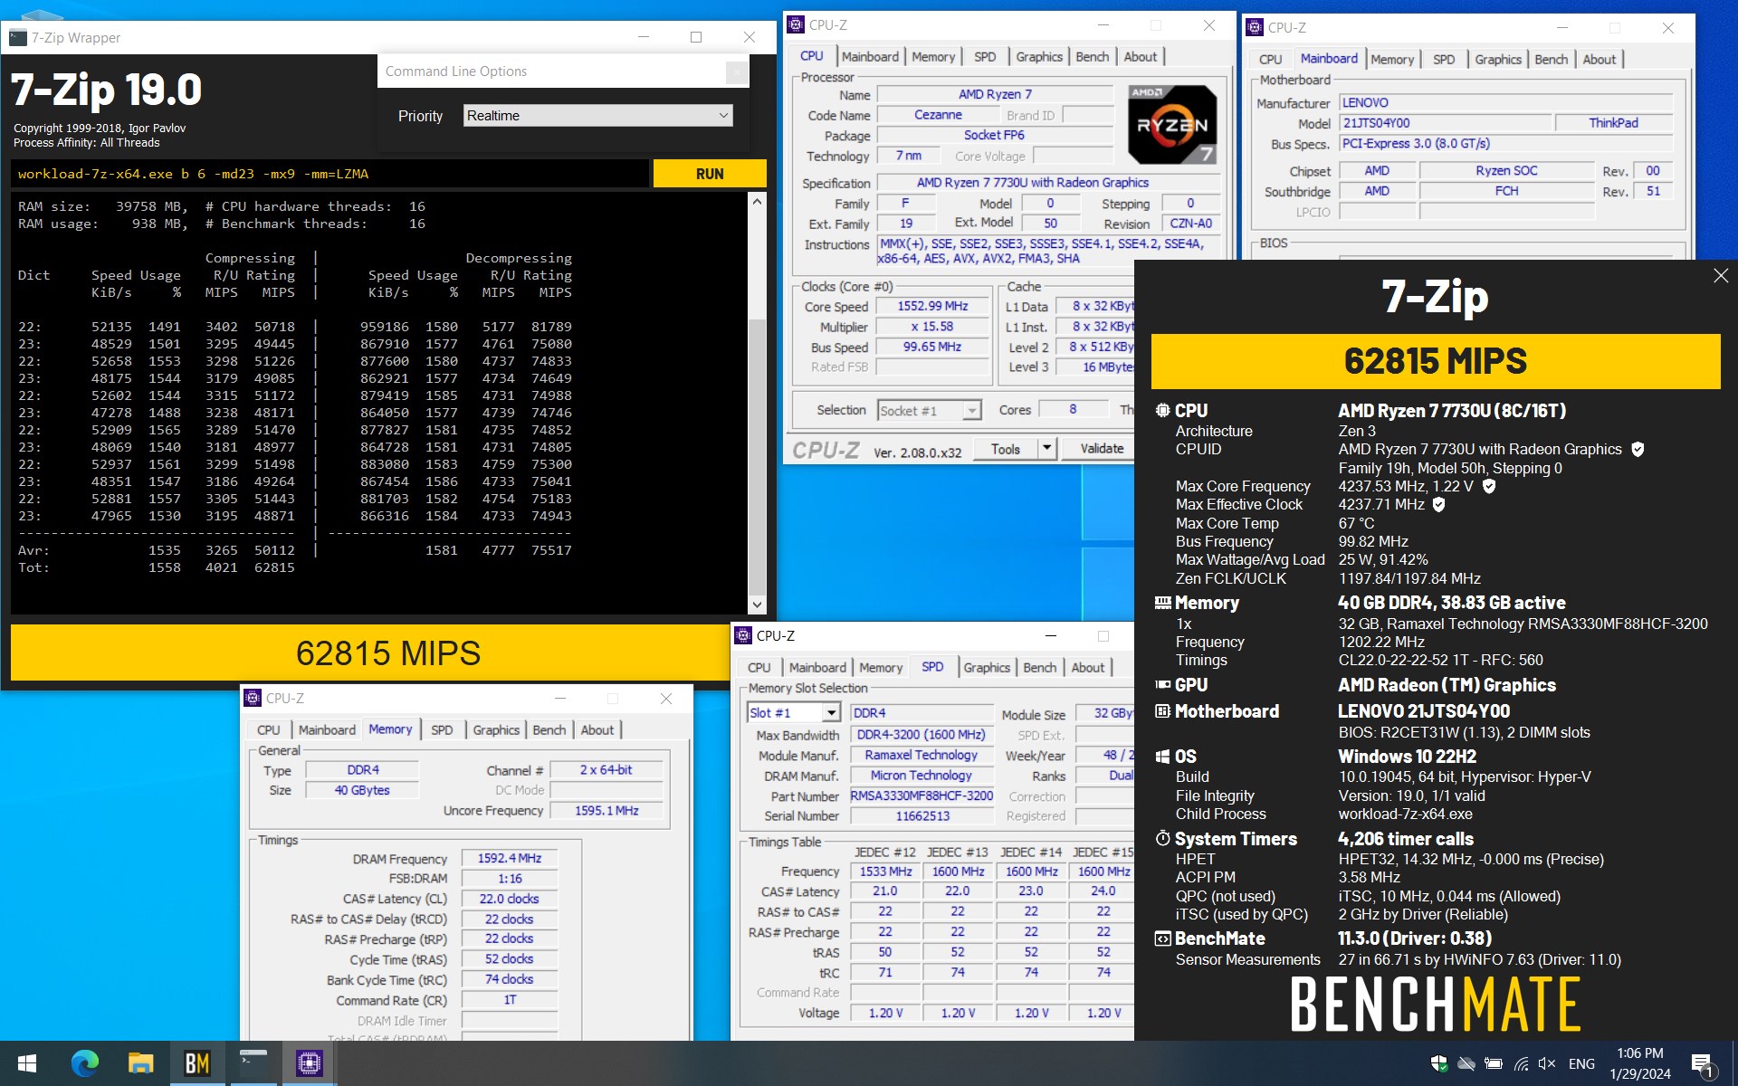The image size is (1738, 1086).
Task: Select Bench tab in top CPU-Z processor window
Action: [x=1092, y=56]
